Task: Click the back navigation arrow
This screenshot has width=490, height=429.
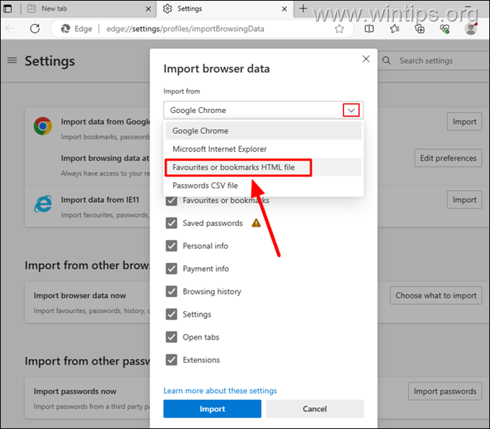Action: [x=10, y=29]
